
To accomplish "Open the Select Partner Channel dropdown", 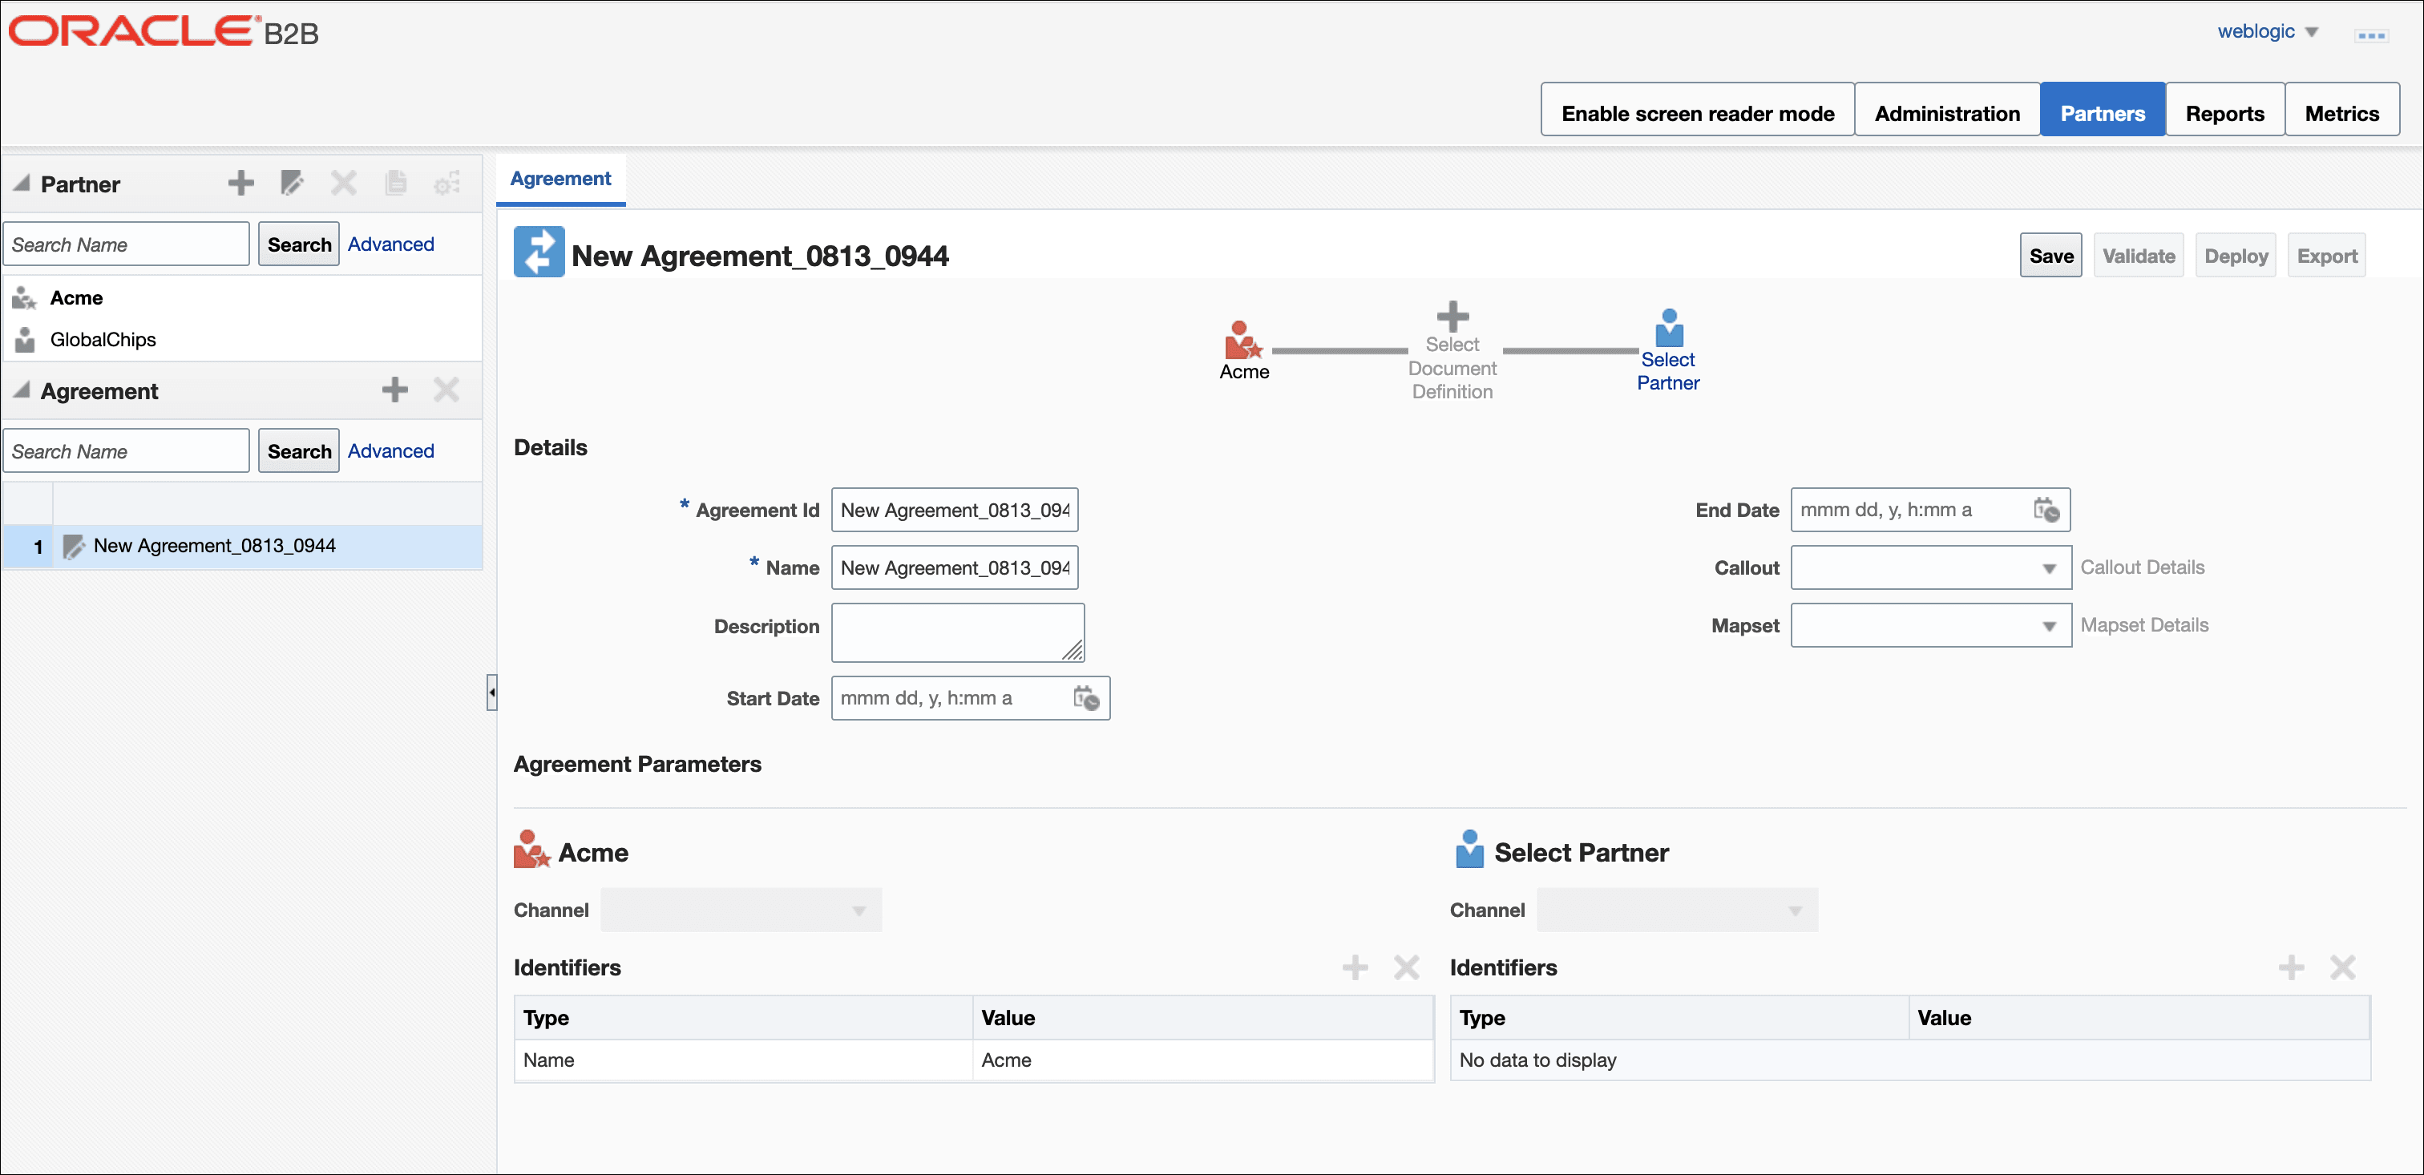I will (1677, 910).
